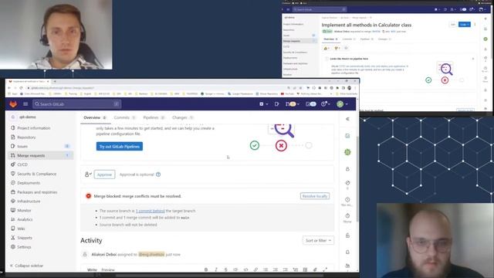Reload page with browser refresh button
494x278 pixels.
coord(21,88)
